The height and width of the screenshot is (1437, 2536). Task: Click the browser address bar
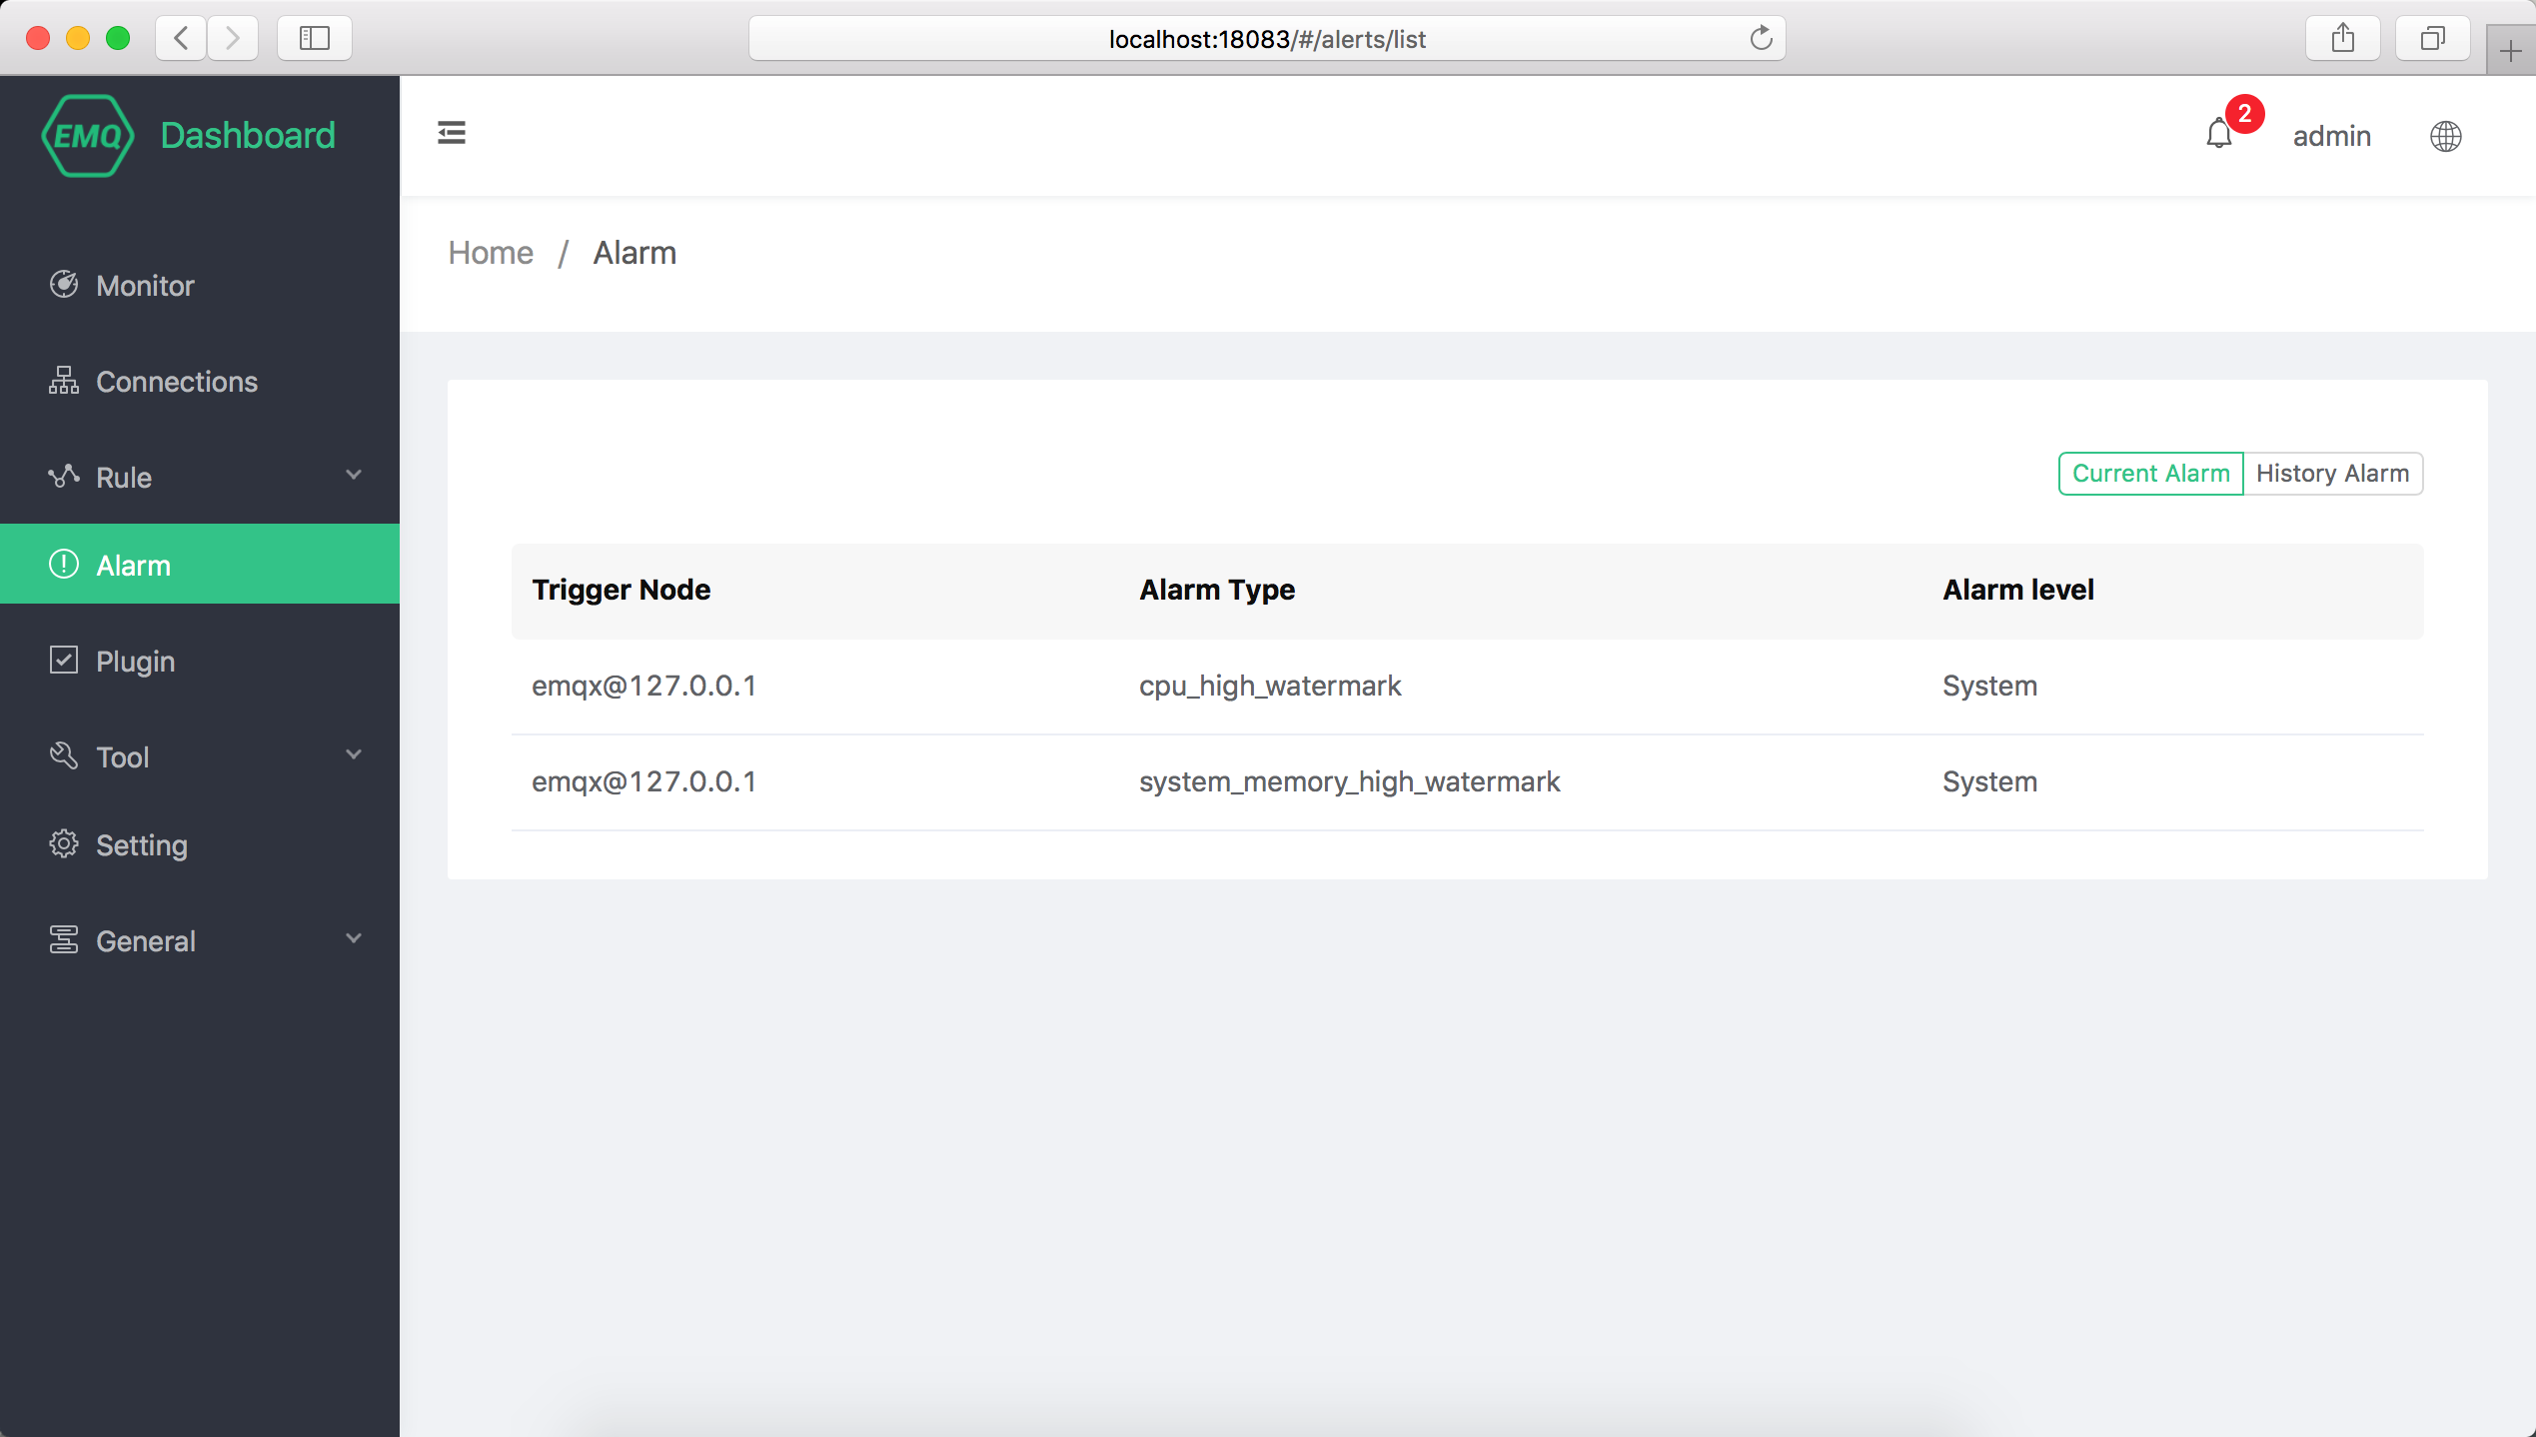click(1266, 38)
